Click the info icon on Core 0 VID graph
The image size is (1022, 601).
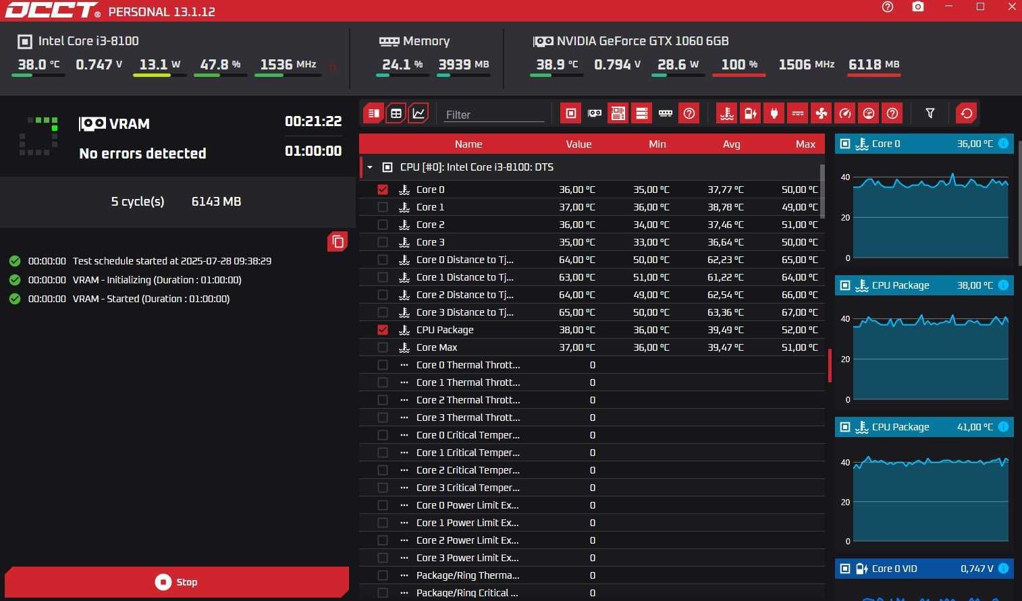coord(1003,568)
